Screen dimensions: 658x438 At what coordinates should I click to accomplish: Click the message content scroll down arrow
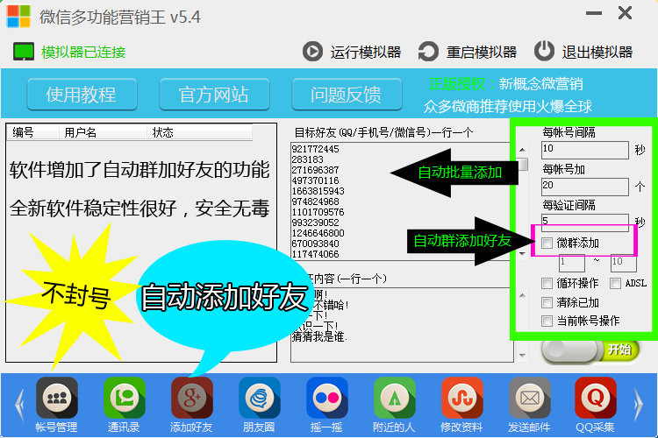(x=523, y=356)
